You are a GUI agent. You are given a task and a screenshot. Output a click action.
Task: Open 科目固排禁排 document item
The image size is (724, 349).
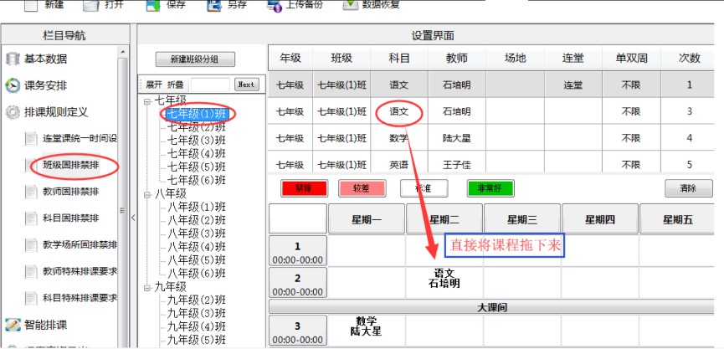tap(70, 218)
